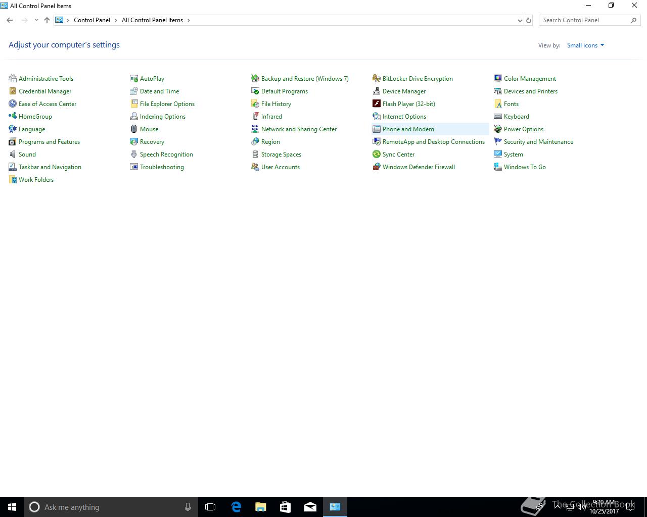Expand the address bar history dropdown
The image size is (647, 517).
pyautogui.click(x=520, y=21)
